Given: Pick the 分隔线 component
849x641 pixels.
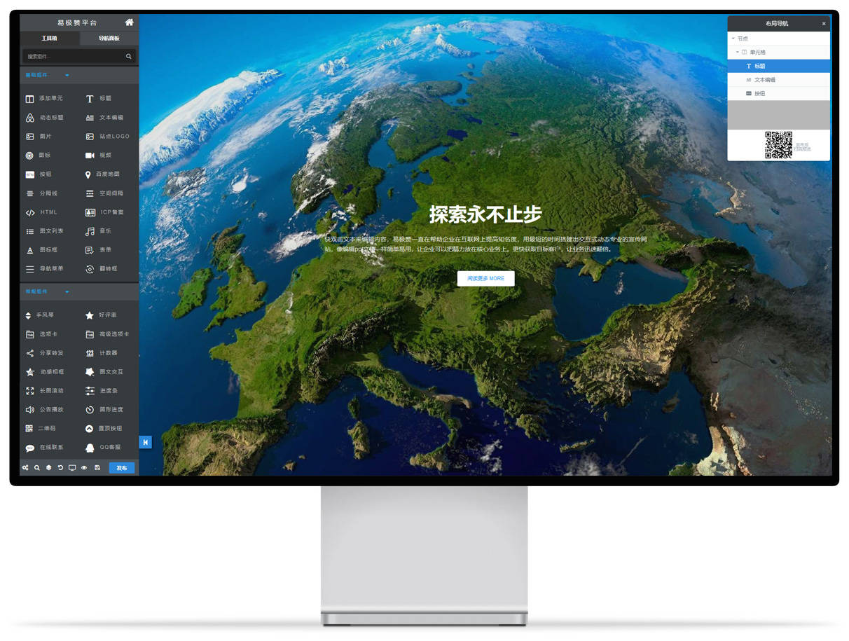Looking at the screenshot, I should (42, 193).
